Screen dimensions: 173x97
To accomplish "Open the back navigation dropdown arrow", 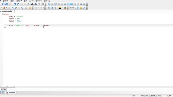I will (39, 8).
